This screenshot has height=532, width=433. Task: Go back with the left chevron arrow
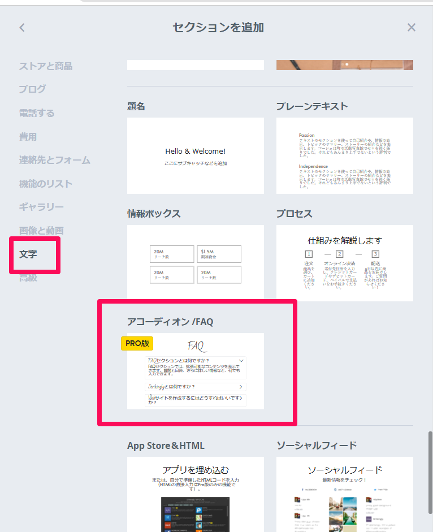coord(22,28)
